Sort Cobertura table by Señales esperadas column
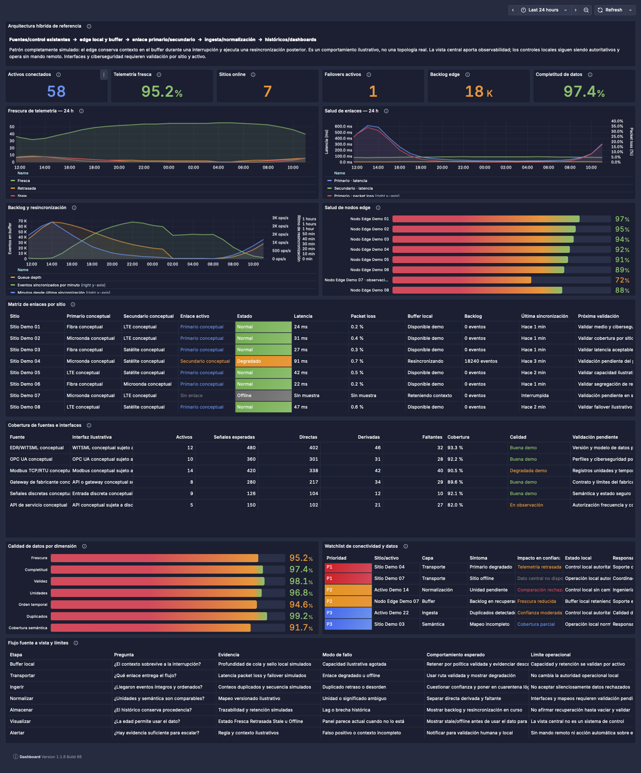Screen dimensions: 641x773 (234, 437)
